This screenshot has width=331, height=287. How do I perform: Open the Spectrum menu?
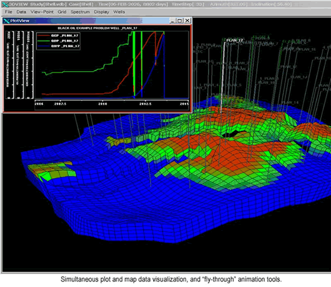pos(80,12)
